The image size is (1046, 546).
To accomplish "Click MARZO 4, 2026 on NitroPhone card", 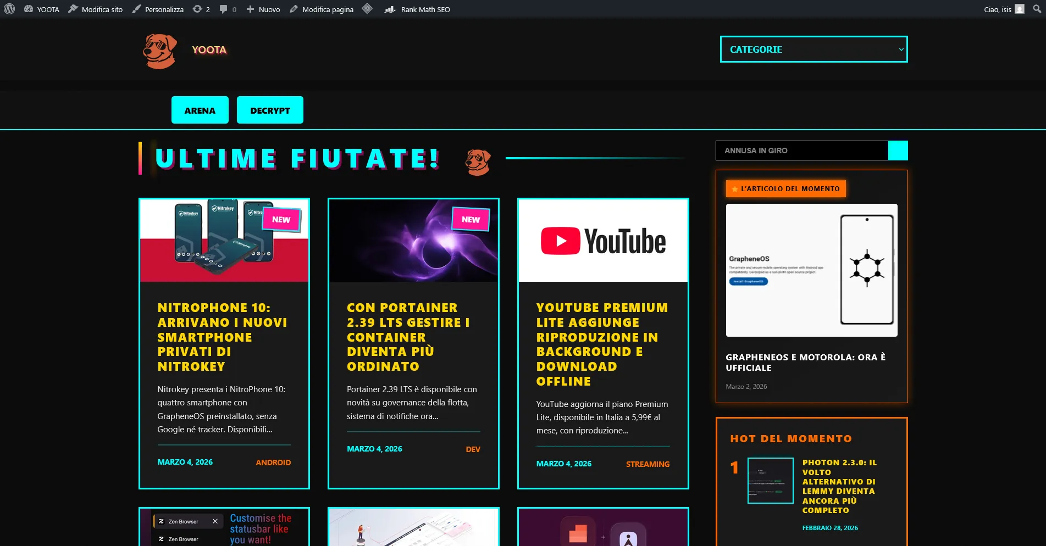I will [185, 462].
